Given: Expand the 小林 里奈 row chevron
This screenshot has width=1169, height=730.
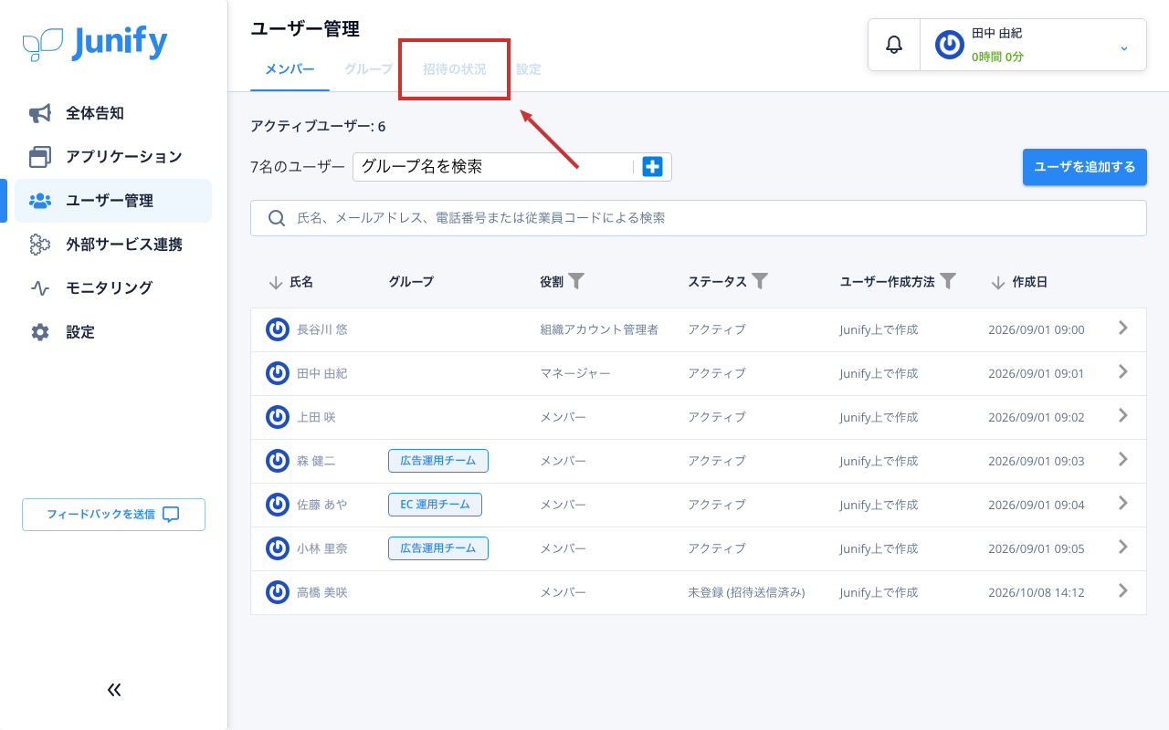Looking at the screenshot, I should [1123, 547].
